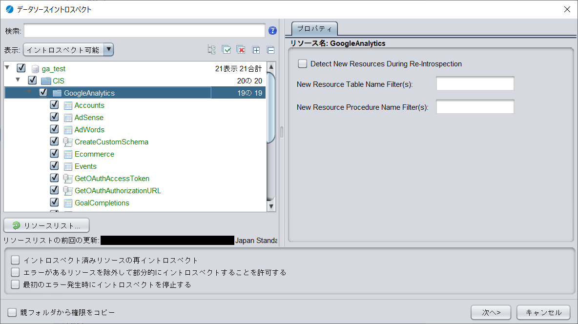Image resolution: width=578 pixels, height=324 pixels.
Task: Select the Accounts tree item label
Action: [89, 105]
